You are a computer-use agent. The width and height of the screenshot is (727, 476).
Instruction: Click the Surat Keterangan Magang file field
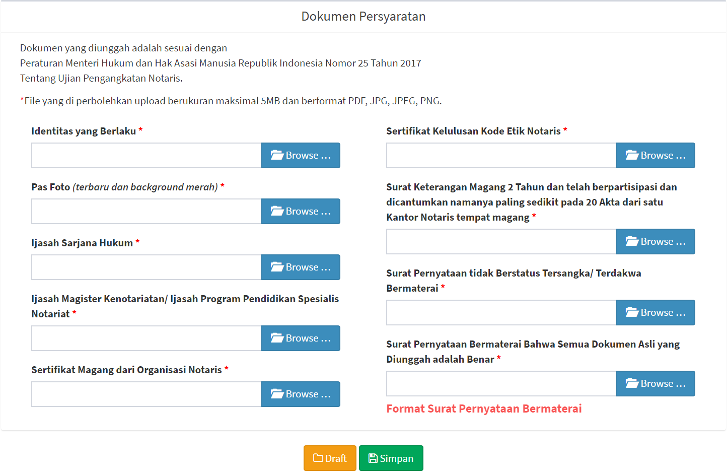pos(501,241)
